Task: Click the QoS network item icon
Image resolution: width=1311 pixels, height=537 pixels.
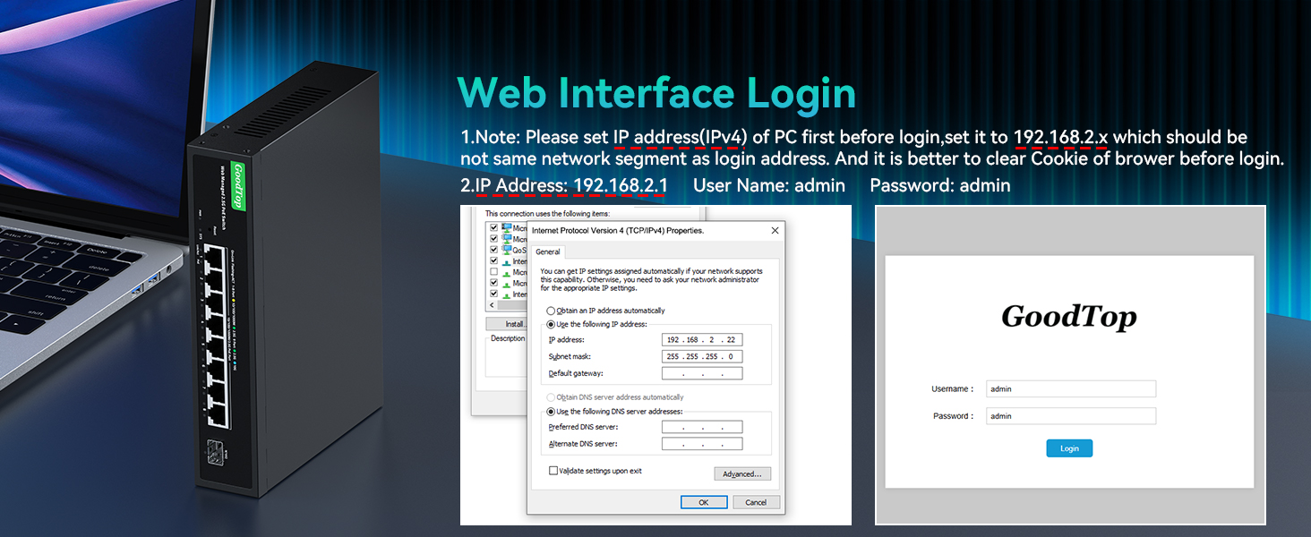Action: [x=507, y=251]
